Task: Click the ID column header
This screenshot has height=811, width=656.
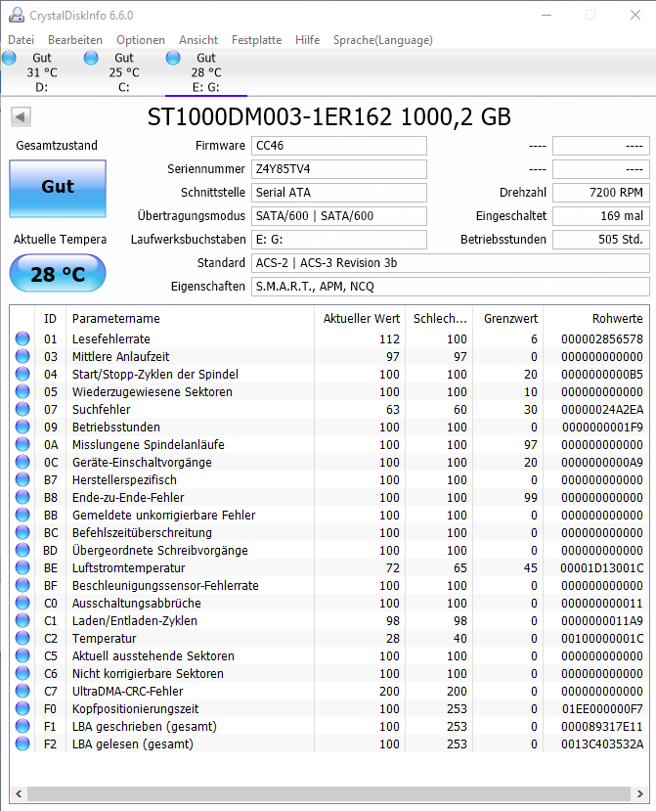Action: 50,319
